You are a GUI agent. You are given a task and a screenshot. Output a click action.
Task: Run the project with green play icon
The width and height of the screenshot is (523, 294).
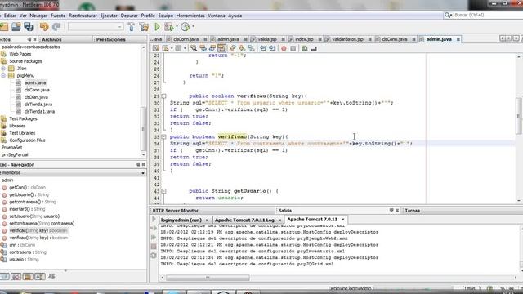(157, 27)
